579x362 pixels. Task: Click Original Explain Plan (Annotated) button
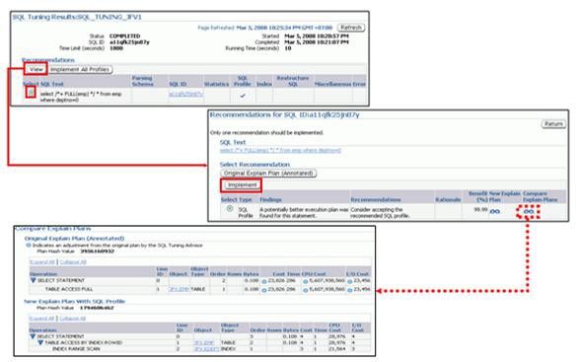coord(268,173)
